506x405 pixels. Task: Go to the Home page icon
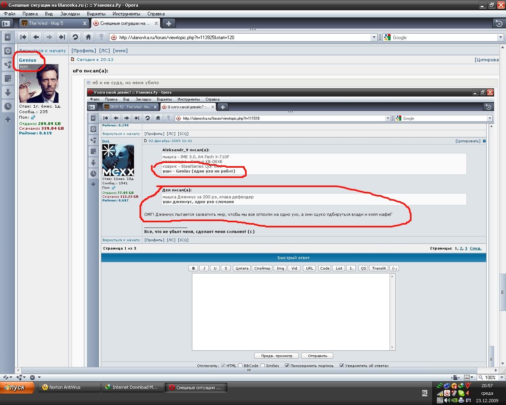88,37
